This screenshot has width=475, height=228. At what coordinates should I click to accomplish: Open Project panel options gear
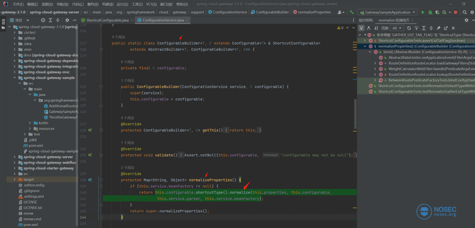coord(67,20)
